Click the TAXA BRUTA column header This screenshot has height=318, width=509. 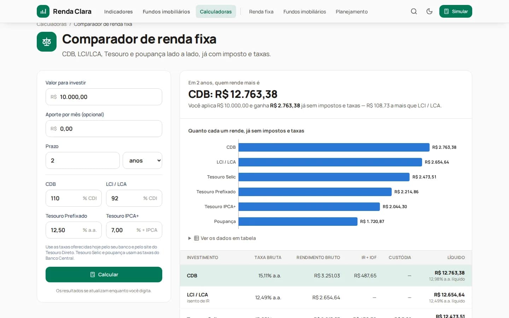click(x=268, y=258)
